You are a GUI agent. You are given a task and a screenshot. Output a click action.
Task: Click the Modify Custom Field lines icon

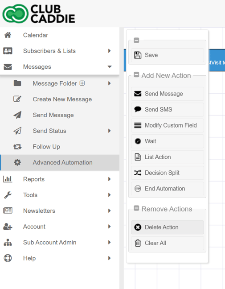[x=138, y=125]
